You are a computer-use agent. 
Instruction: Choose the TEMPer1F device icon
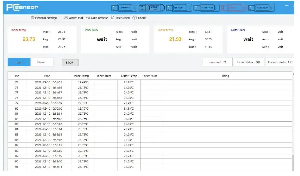click(x=179, y=8)
